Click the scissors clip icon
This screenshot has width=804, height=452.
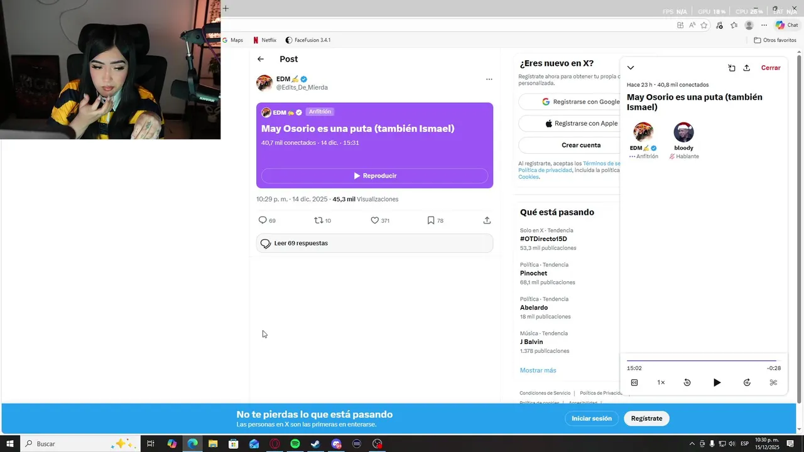click(773, 382)
